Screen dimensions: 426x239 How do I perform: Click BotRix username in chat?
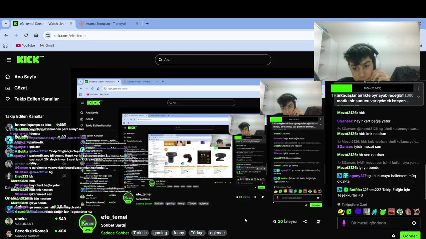[355, 190]
